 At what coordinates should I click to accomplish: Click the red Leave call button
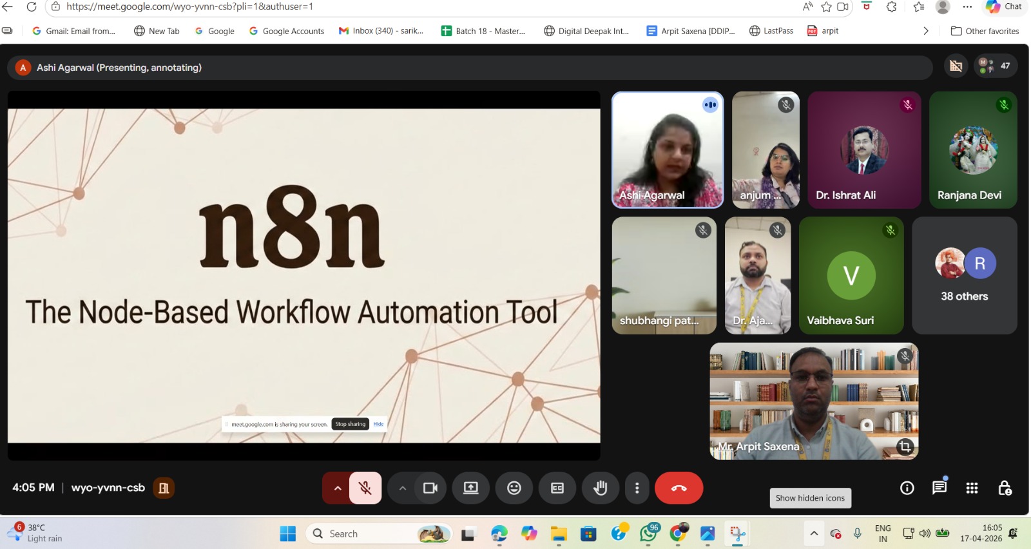(679, 488)
